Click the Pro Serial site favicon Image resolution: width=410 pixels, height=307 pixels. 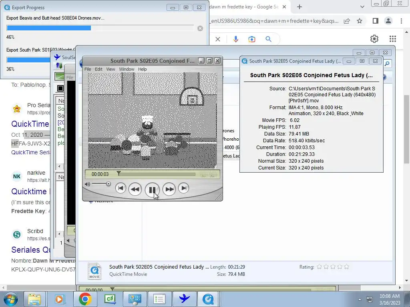coord(17,109)
